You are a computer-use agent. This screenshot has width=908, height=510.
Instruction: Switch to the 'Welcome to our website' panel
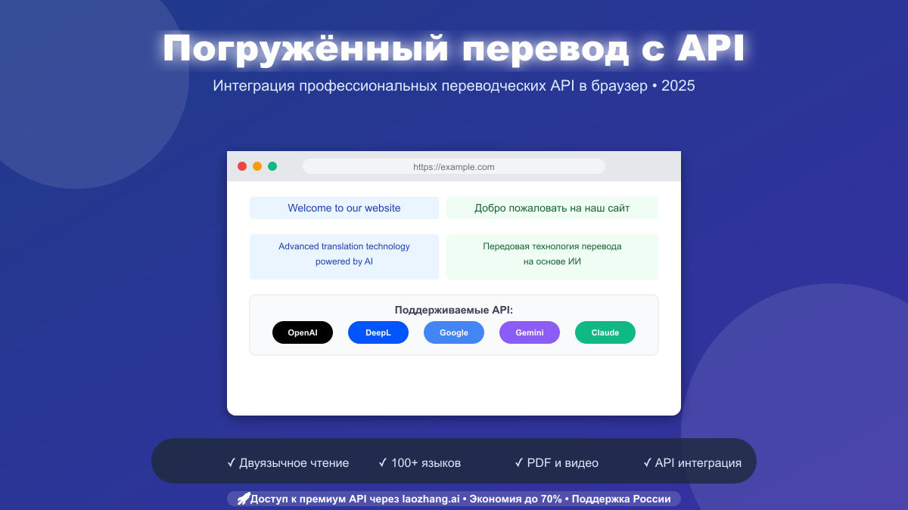(344, 208)
